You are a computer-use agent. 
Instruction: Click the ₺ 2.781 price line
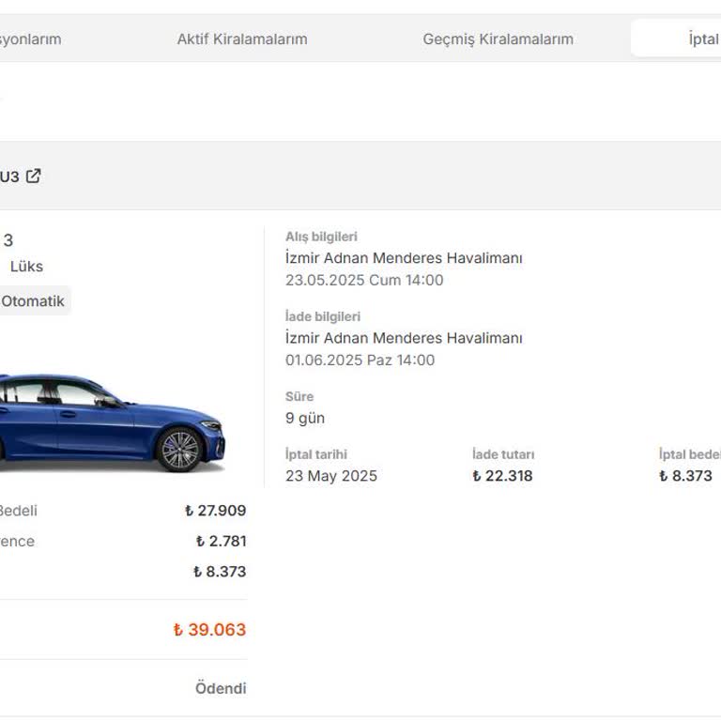[221, 542]
